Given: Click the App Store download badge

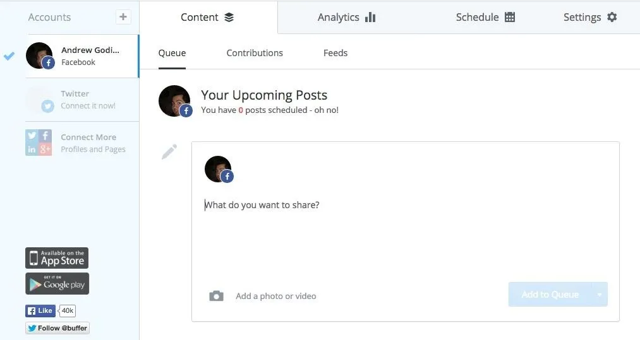Looking at the screenshot, I should 57,258.
